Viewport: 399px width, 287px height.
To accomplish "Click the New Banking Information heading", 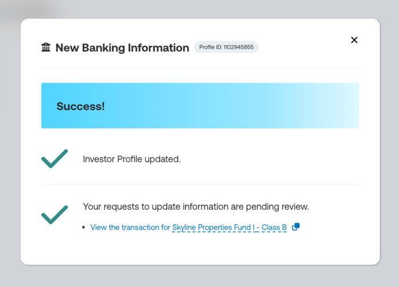I will tap(122, 48).
